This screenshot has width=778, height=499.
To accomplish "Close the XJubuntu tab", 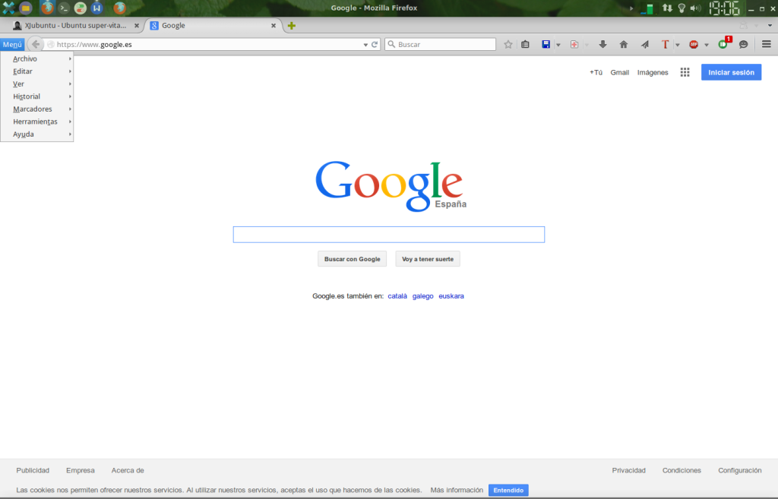I will point(137,26).
